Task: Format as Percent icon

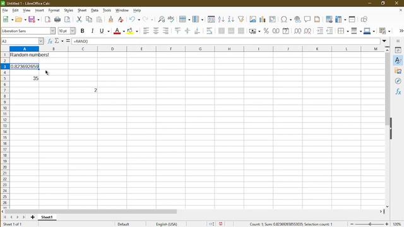Action: click(266, 31)
